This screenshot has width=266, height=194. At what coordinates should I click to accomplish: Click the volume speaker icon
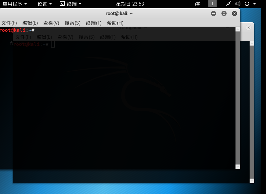click(238, 4)
